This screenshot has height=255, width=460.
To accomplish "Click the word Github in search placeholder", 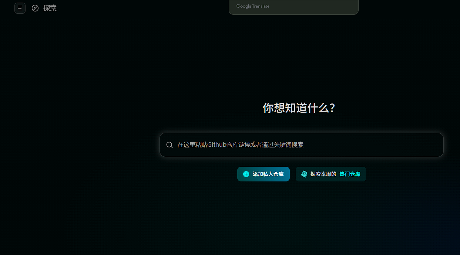I will pos(216,145).
